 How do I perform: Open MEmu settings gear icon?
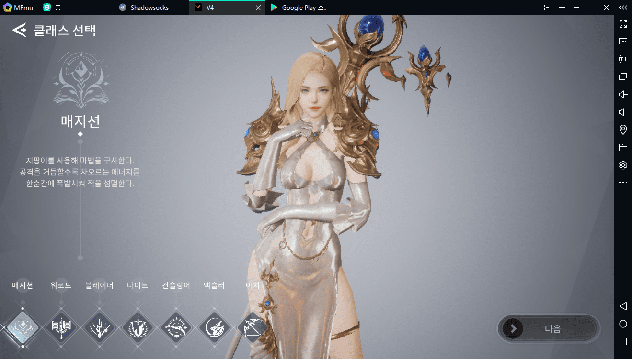tap(623, 165)
